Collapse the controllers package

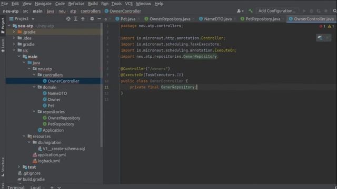coord(34,75)
